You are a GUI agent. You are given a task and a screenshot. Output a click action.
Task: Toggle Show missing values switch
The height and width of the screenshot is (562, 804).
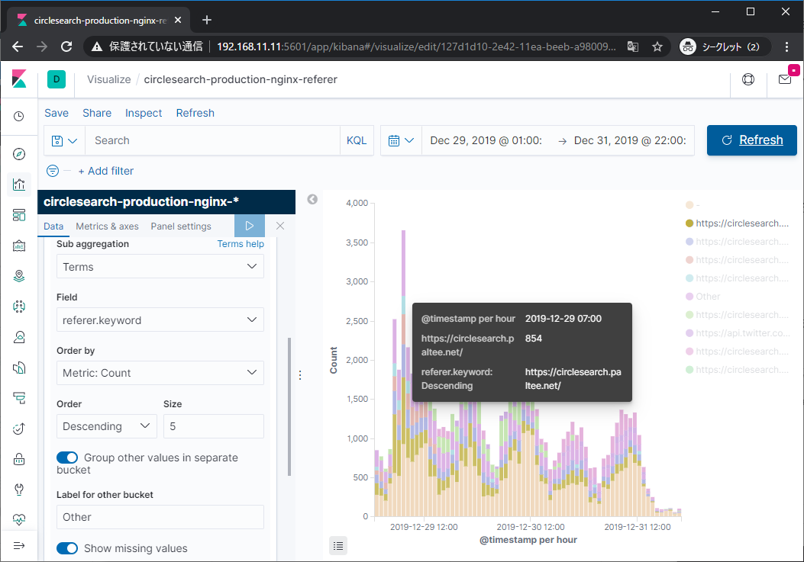click(x=68, y=548)
